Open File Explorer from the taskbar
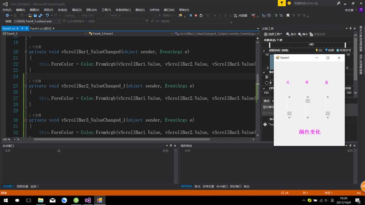Image resolution: width=365 pixels, height=205 pixels. click(41, 200)
